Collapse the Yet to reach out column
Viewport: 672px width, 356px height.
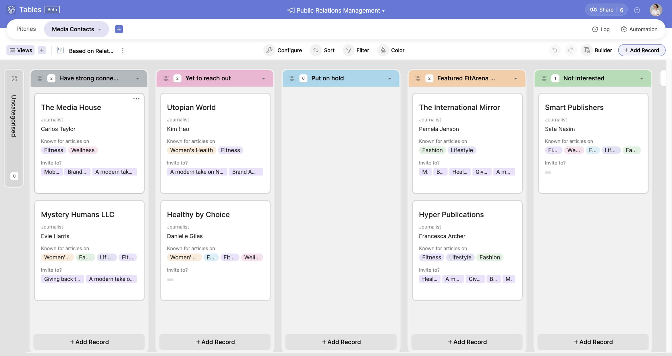[x=166, y=78]
